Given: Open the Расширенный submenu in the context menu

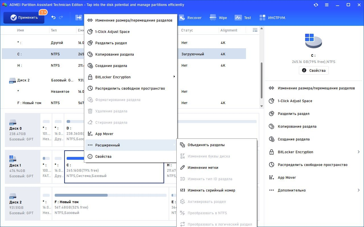Looking at the screenshot, I should (x=131, y=145).
